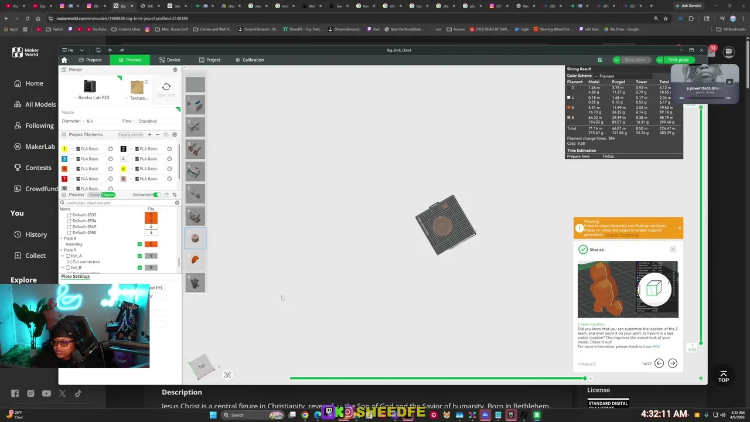The height and width of the screenshot is (422, 750).
Task: Select plate 8 thumbnail with orange part
Action: pyautogui.click(x=195, y=260)
